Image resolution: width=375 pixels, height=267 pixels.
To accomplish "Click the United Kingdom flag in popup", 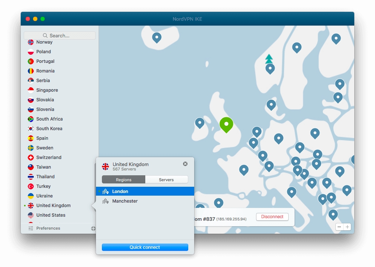I will coord(106,166).
